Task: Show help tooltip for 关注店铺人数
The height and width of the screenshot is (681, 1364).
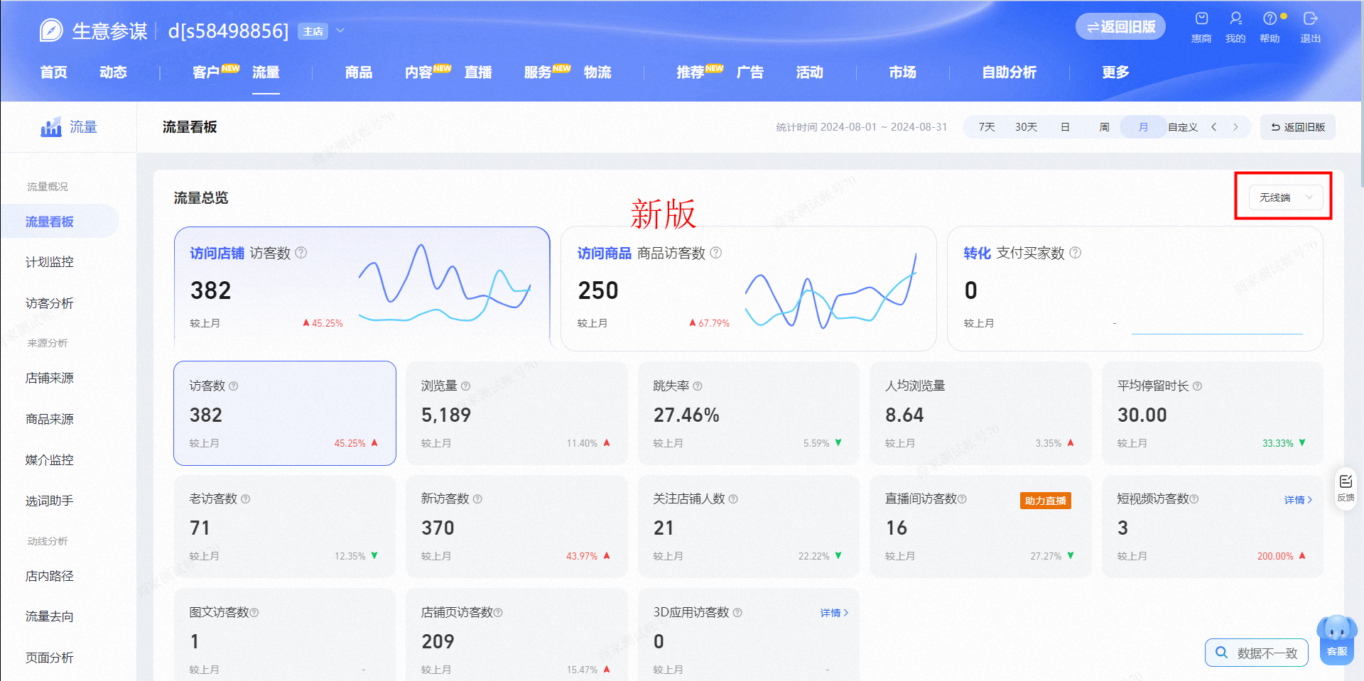Action: point(733,499)
